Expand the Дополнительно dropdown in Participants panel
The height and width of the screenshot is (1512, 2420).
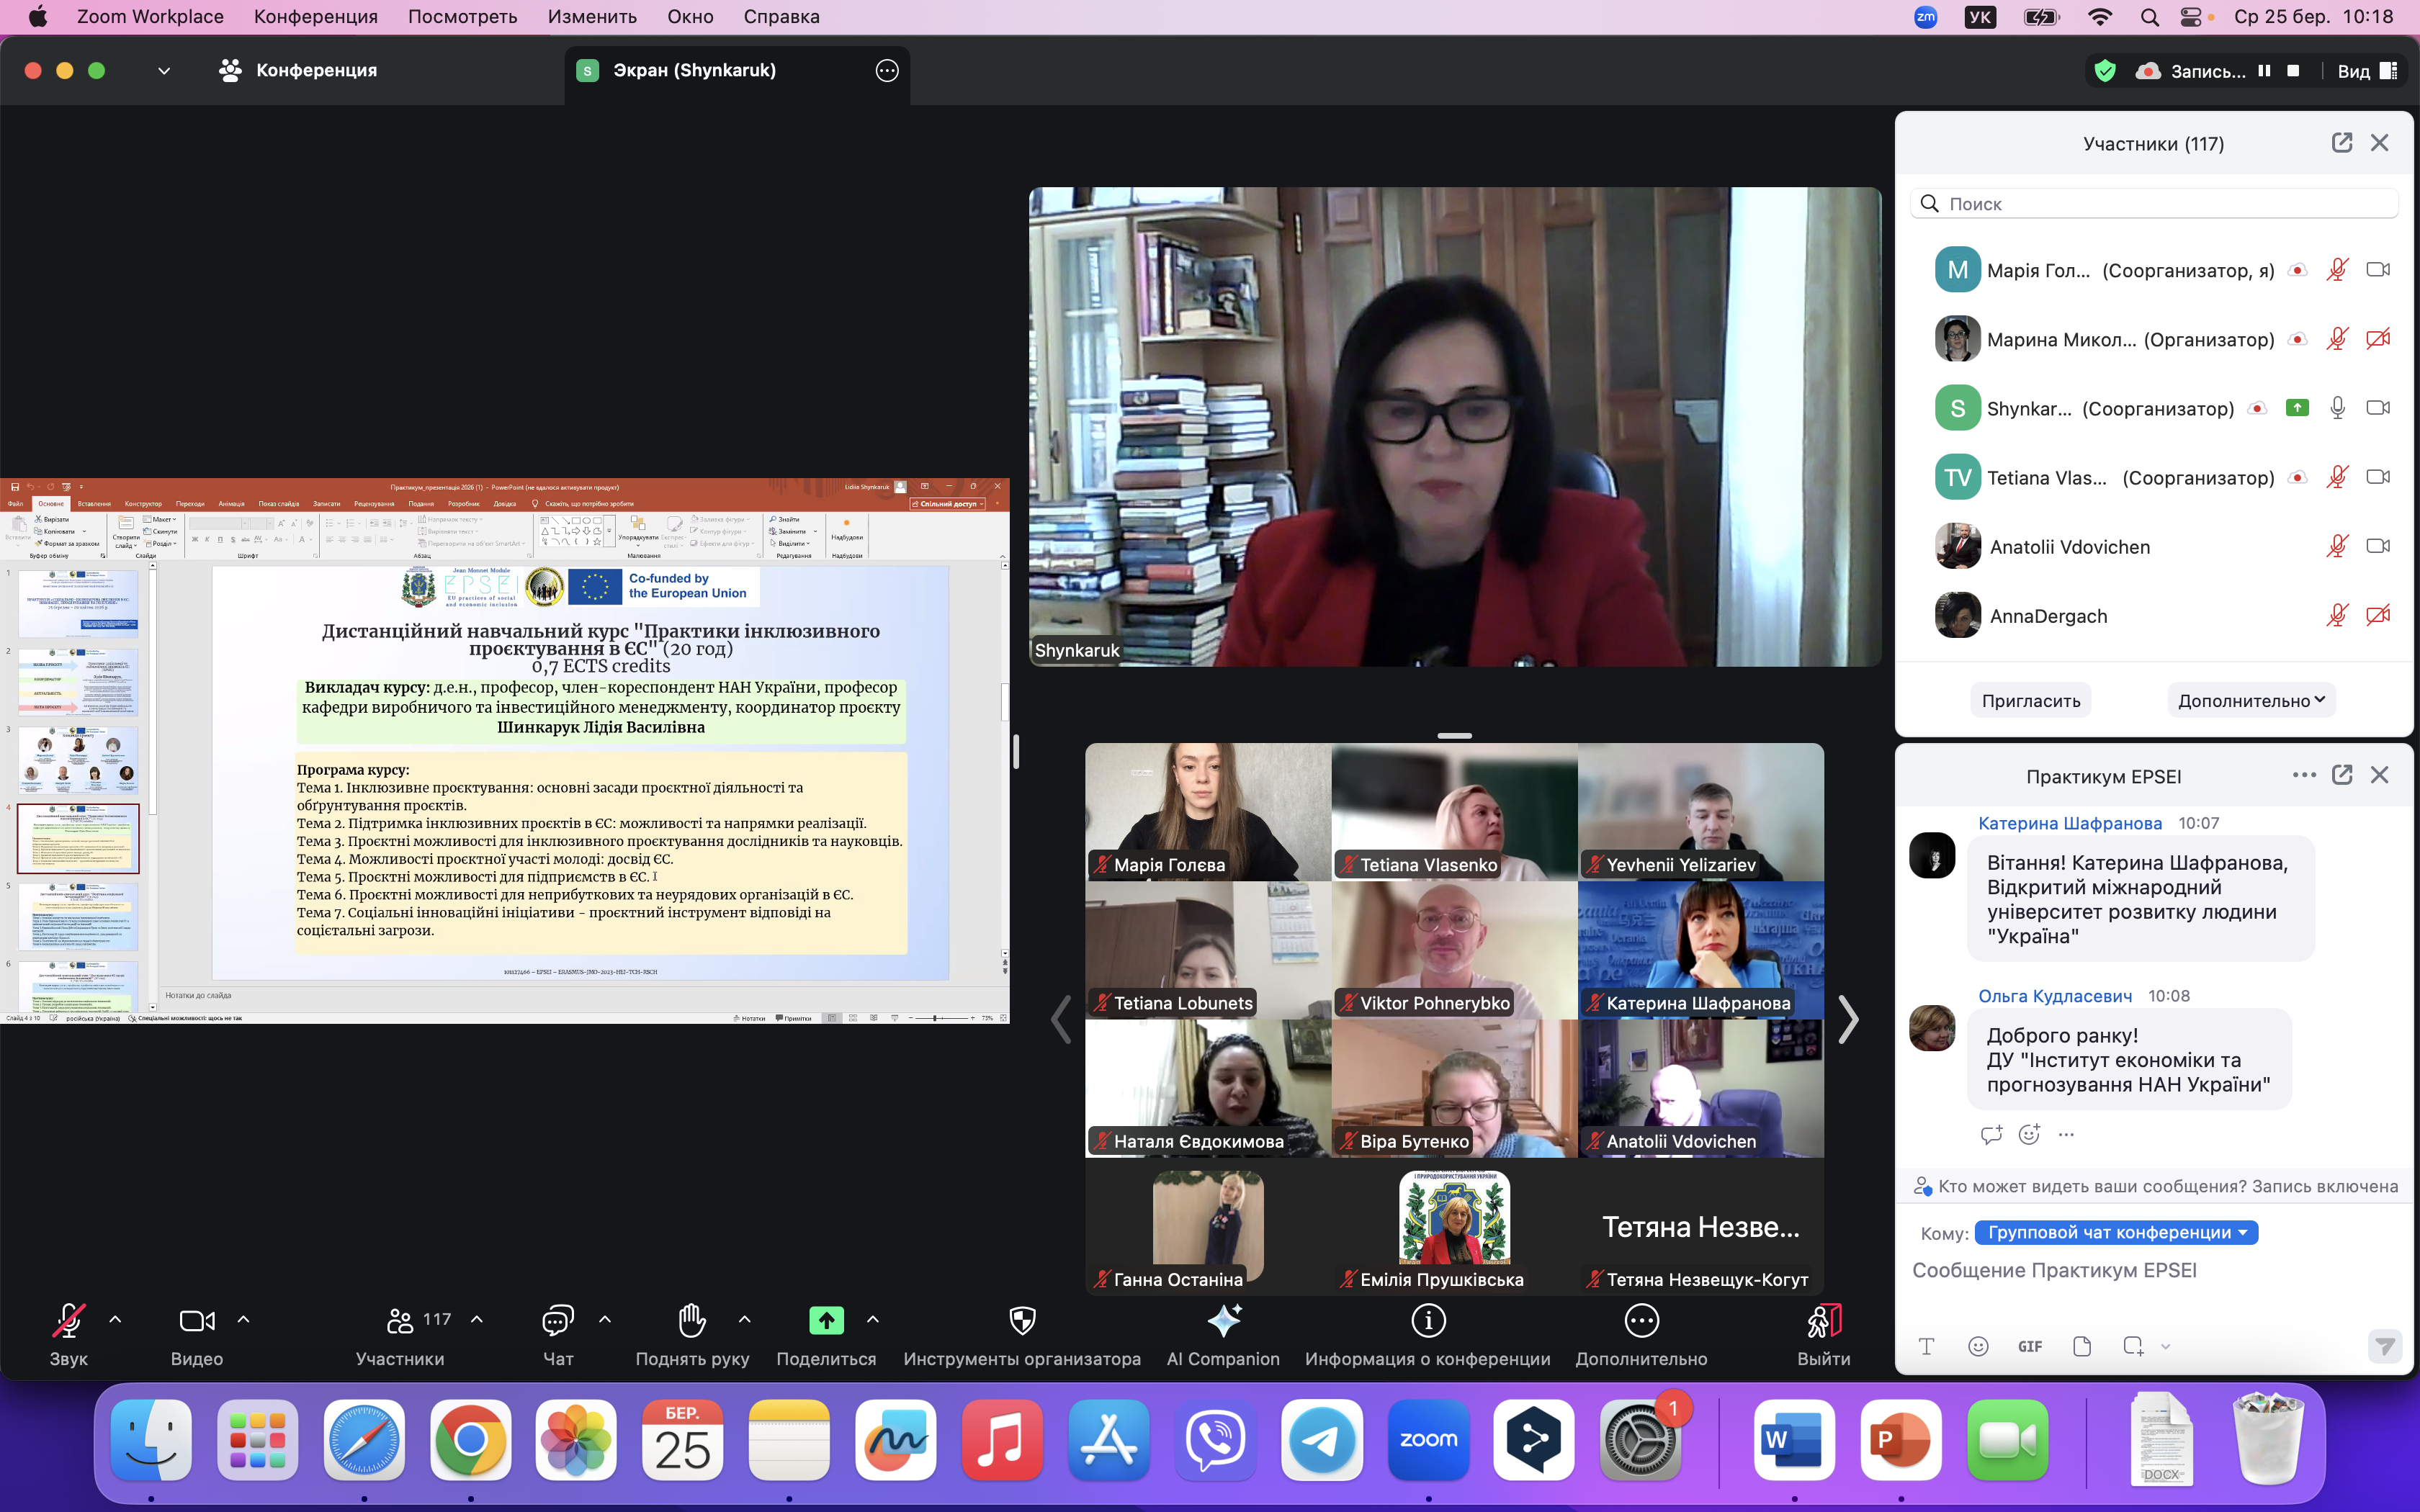click(x=2251, y=701)
